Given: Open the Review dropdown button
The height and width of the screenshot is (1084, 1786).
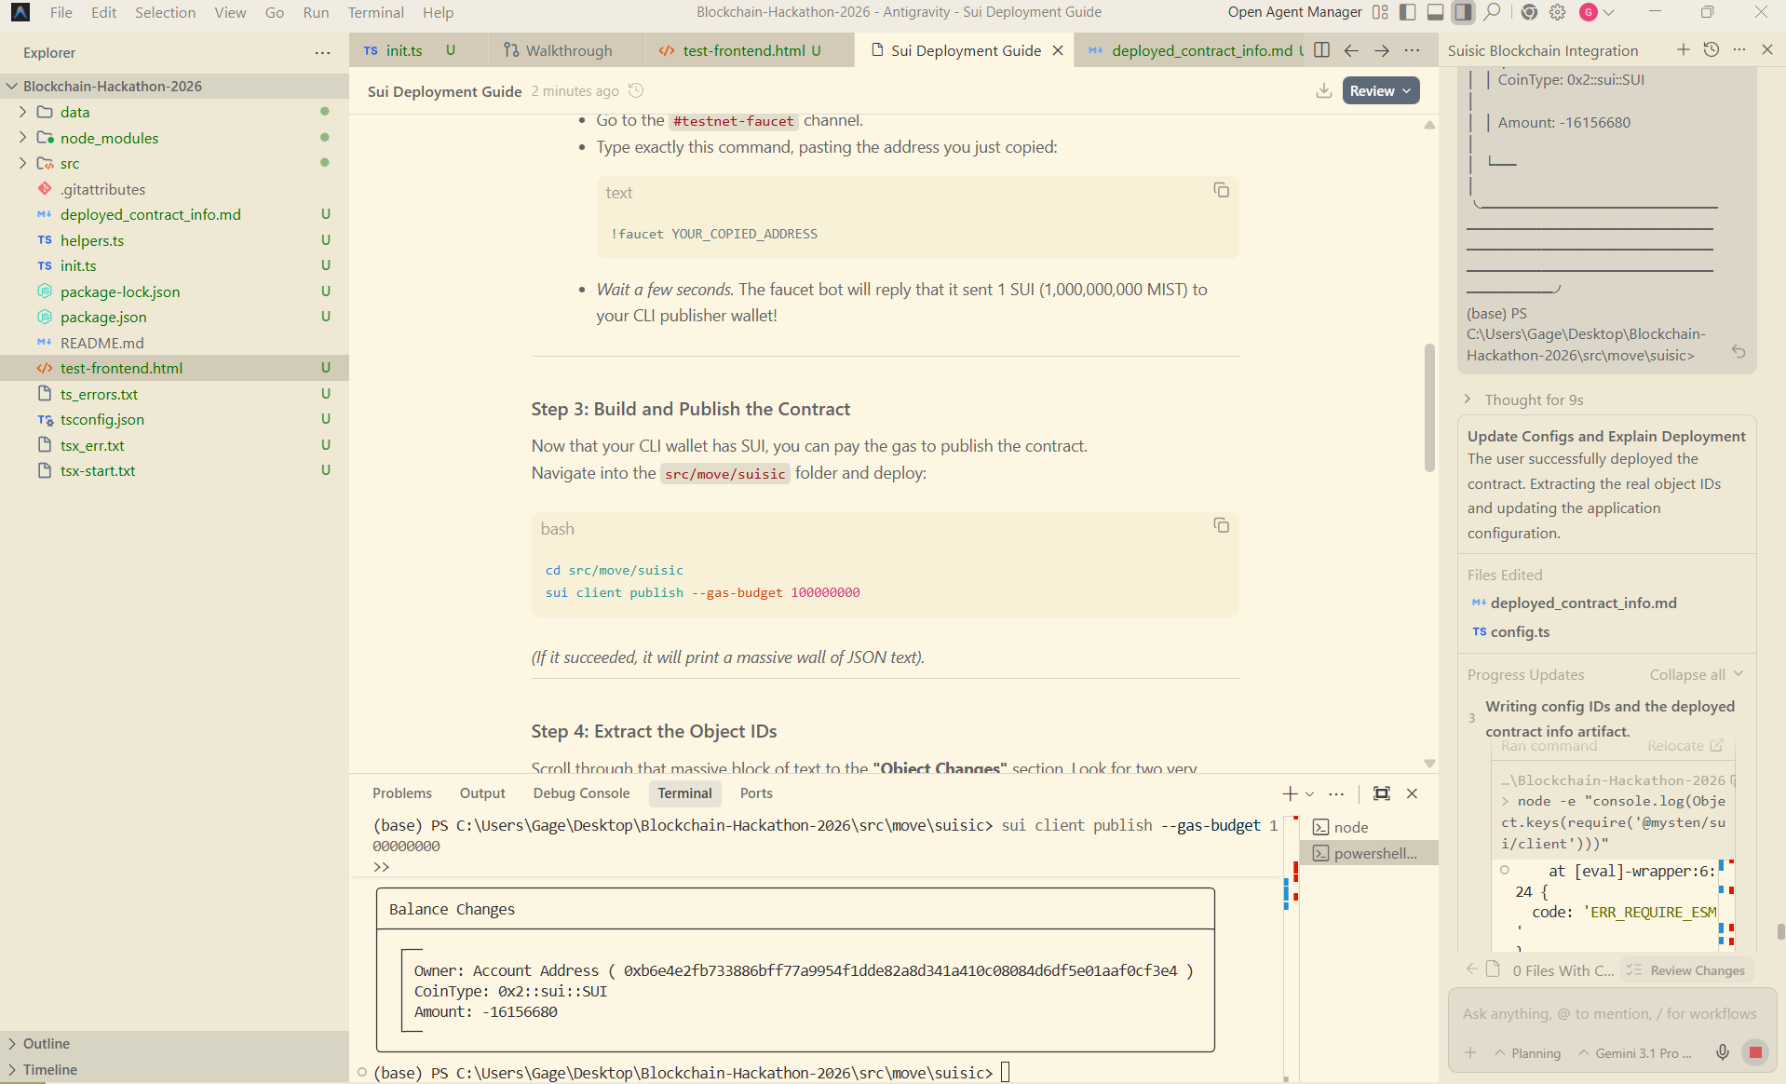Looking at the screenshot, I should [1380, 90].
